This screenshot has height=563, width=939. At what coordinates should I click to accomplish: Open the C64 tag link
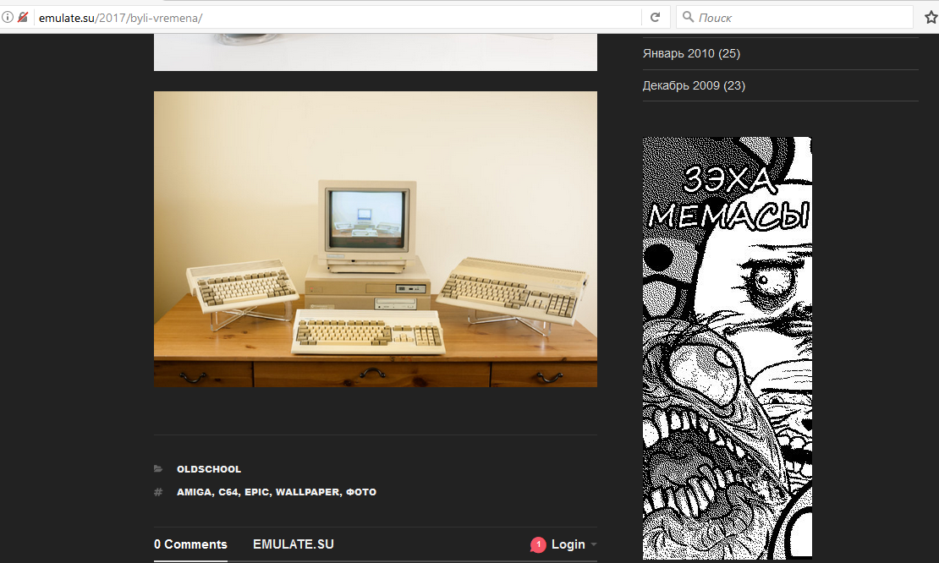click(228, 492)
